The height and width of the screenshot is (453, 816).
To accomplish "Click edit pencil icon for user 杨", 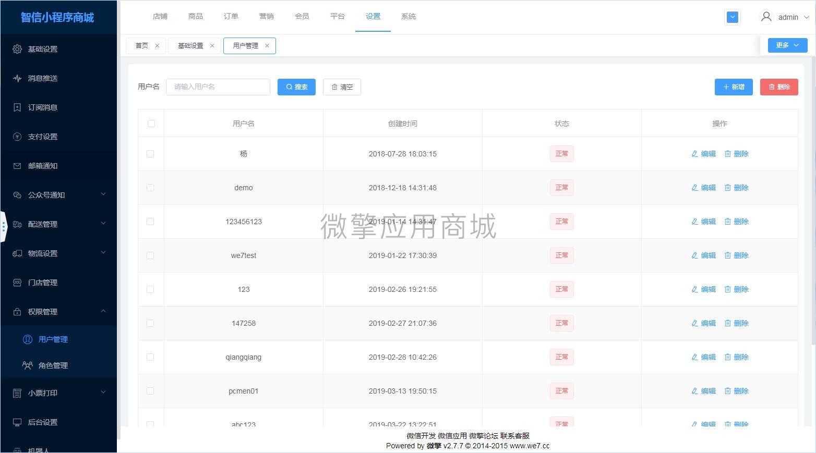I will click(x=694, y=154).
